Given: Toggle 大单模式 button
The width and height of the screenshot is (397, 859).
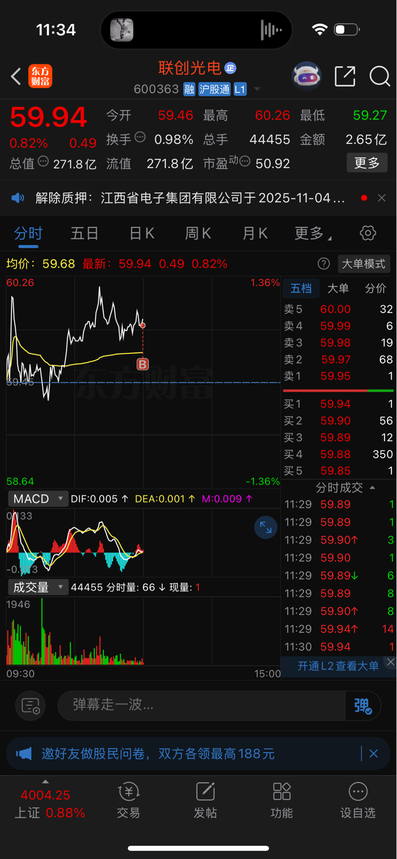Looking at the screenshot, I should (x=363, y=264).
